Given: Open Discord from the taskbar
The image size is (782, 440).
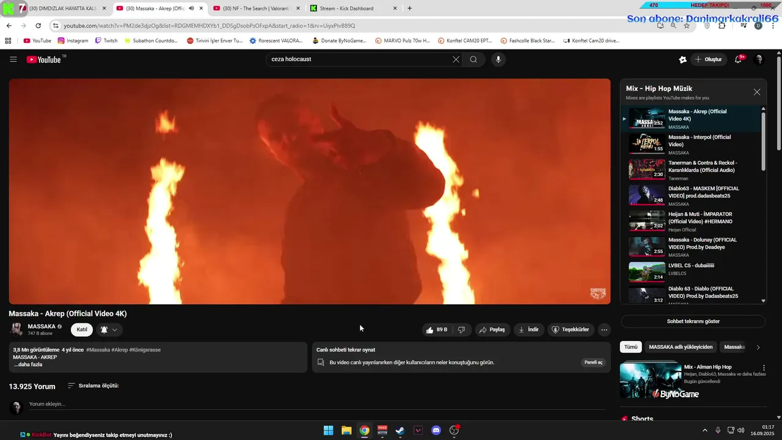Looking at the screenshot, I should (436, 430).
